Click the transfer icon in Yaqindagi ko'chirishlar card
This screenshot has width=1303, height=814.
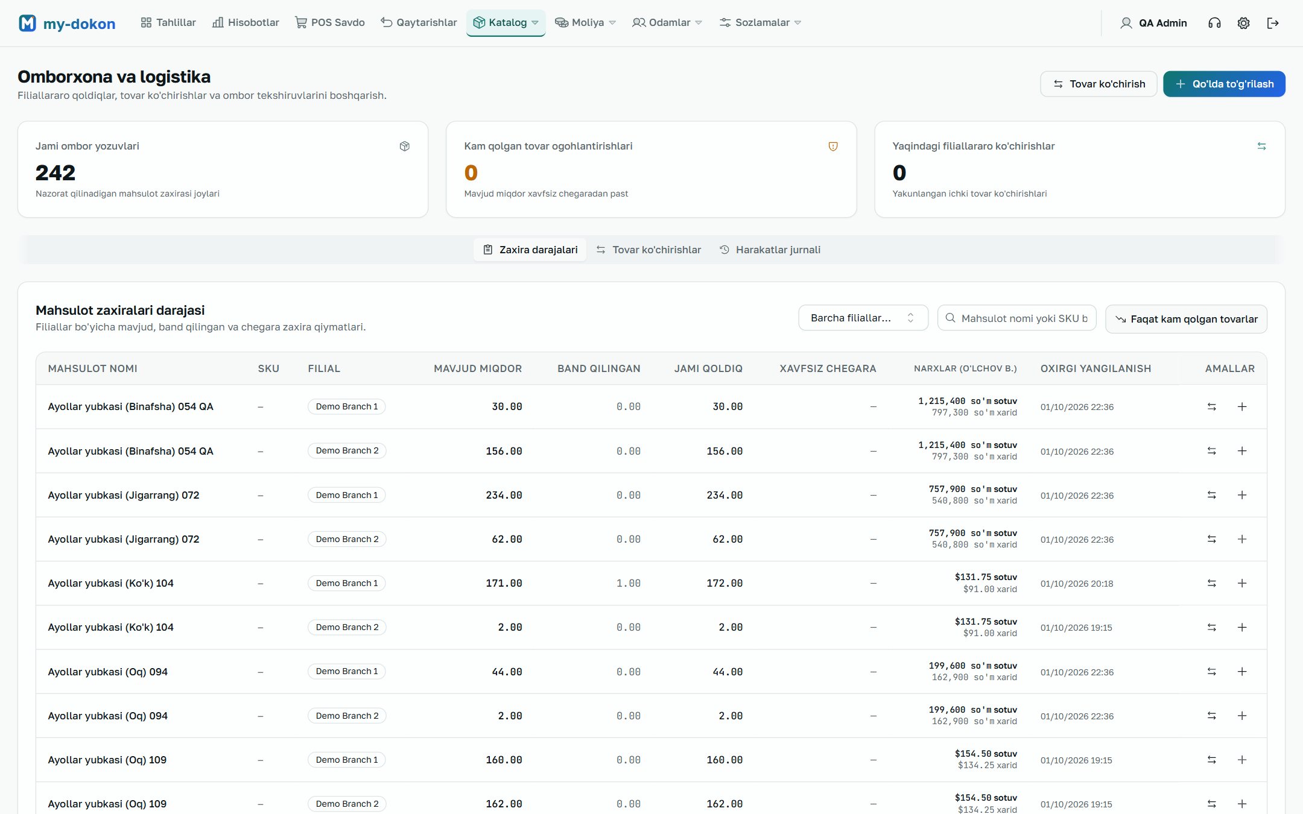1261,146
